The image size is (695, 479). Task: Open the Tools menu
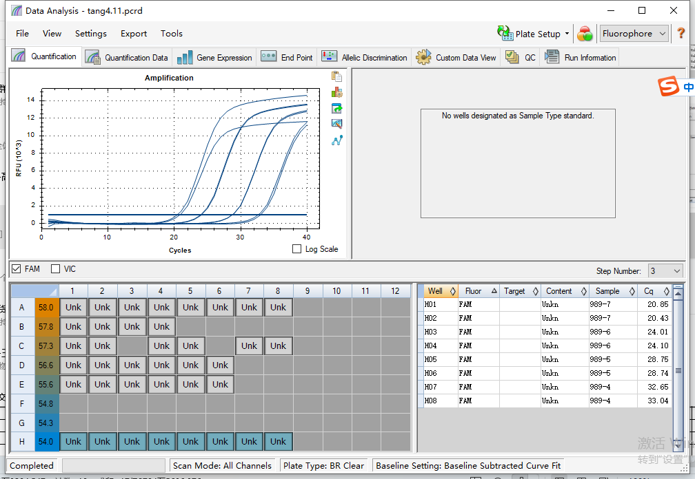tap(171, 34)
